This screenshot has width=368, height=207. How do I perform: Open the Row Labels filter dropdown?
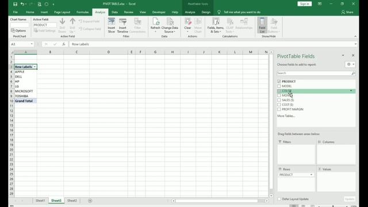[34, 67]
